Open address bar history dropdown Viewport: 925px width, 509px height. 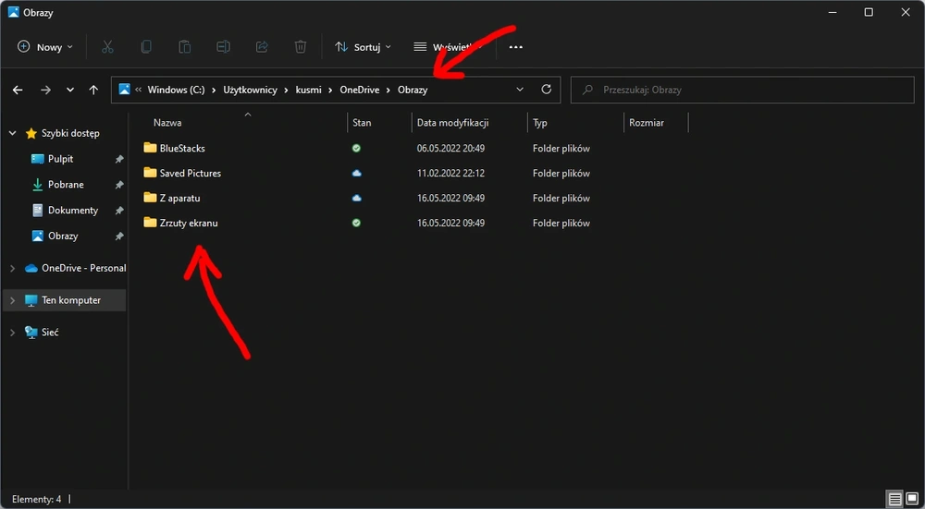520,90
